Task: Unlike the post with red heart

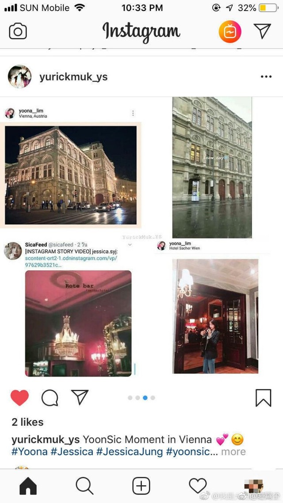Action: [x=19, y=398]
